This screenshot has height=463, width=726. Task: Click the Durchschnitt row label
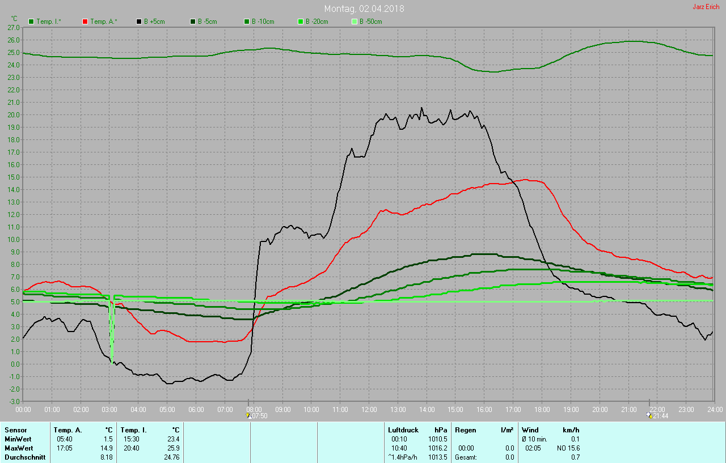coord(25,457)
